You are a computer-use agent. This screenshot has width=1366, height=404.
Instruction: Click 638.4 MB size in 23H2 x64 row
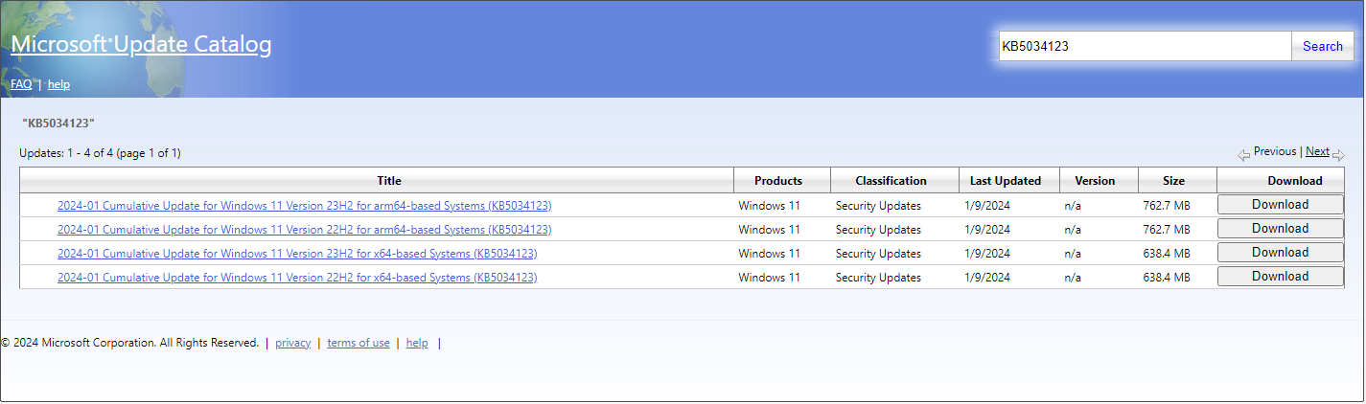(x=1167, y=254)
